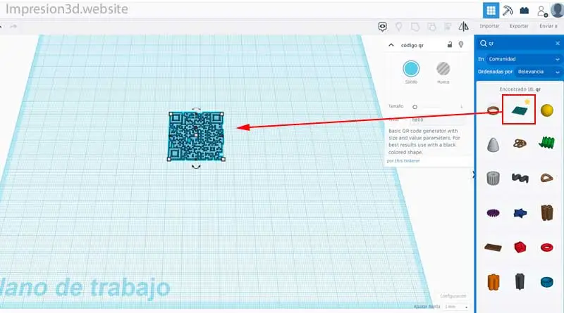Open the Bricks mode icon
This screenshot has width=564, height=313.
click(x=525, y=11)
